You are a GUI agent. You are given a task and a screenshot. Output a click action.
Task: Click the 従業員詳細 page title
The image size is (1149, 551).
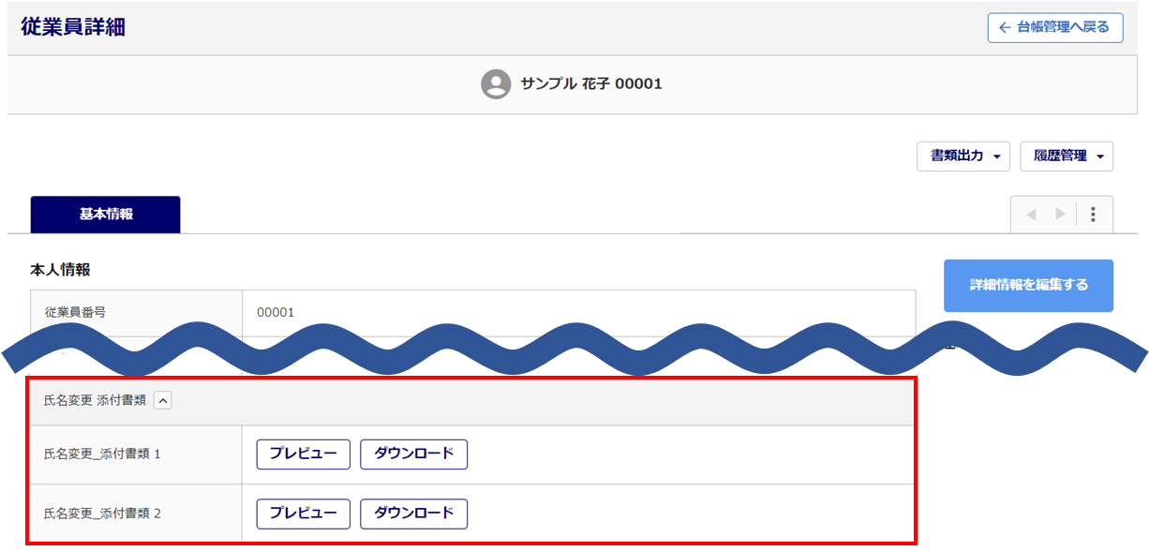click(x=73, y=27)
